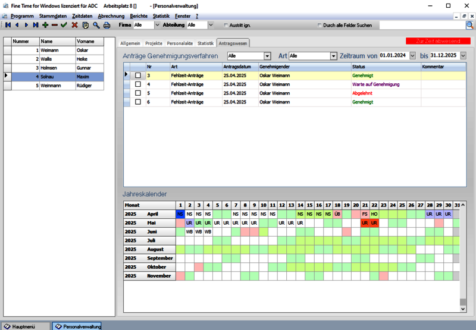Open the Fenster menu
The height and width of the screenshot is (330, 476).
tap(183, 16)
